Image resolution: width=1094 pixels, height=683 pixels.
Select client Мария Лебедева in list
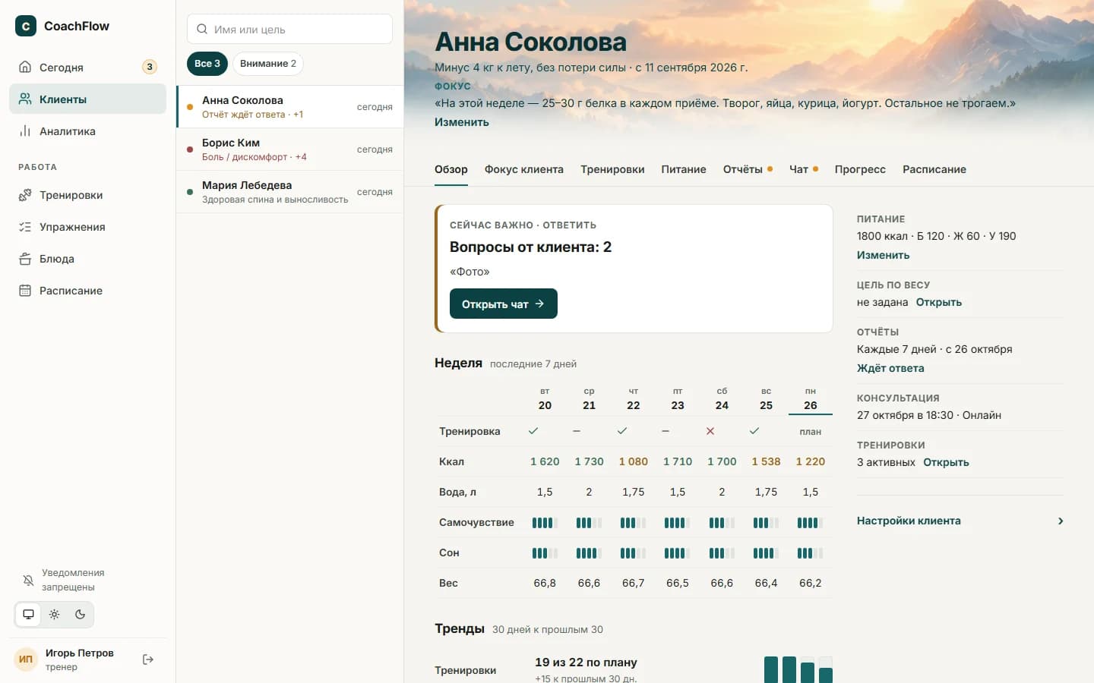[x=289, y=192]
